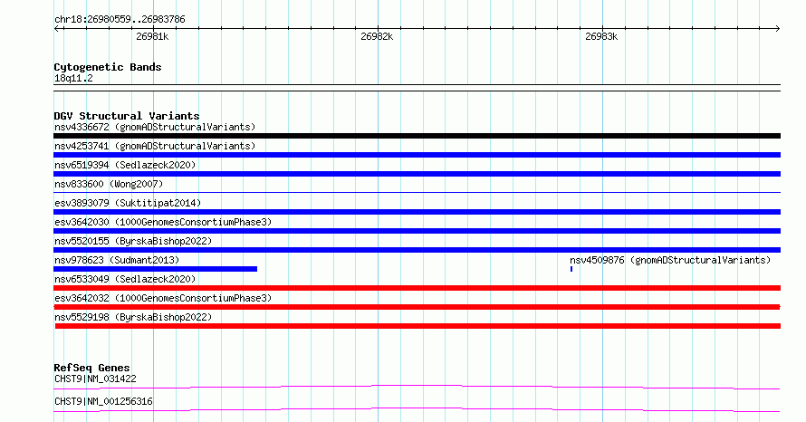This screenshot has height=422, width=806.
Task: Open the nsv4253741 (gnomADStructuralVariants) label
Action: [x=155, y=146]
